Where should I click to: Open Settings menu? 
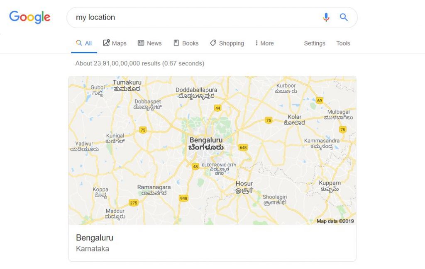(x=315, y=43)
